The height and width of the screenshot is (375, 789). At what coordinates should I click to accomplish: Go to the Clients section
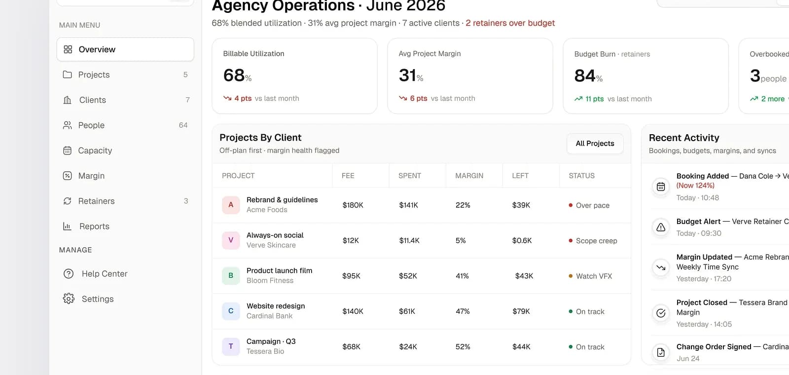pos(125,100)
